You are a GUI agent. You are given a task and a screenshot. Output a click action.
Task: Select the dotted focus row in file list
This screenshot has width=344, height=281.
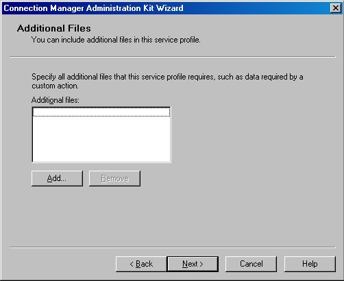(101, 112)
